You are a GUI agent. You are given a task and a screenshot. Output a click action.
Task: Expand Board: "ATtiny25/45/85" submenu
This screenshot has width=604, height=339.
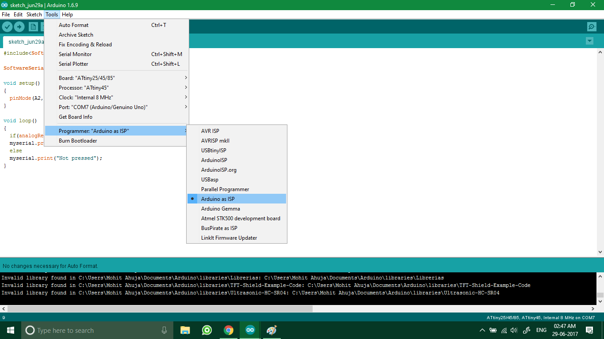pyautogui.click(x=117, y=78)
